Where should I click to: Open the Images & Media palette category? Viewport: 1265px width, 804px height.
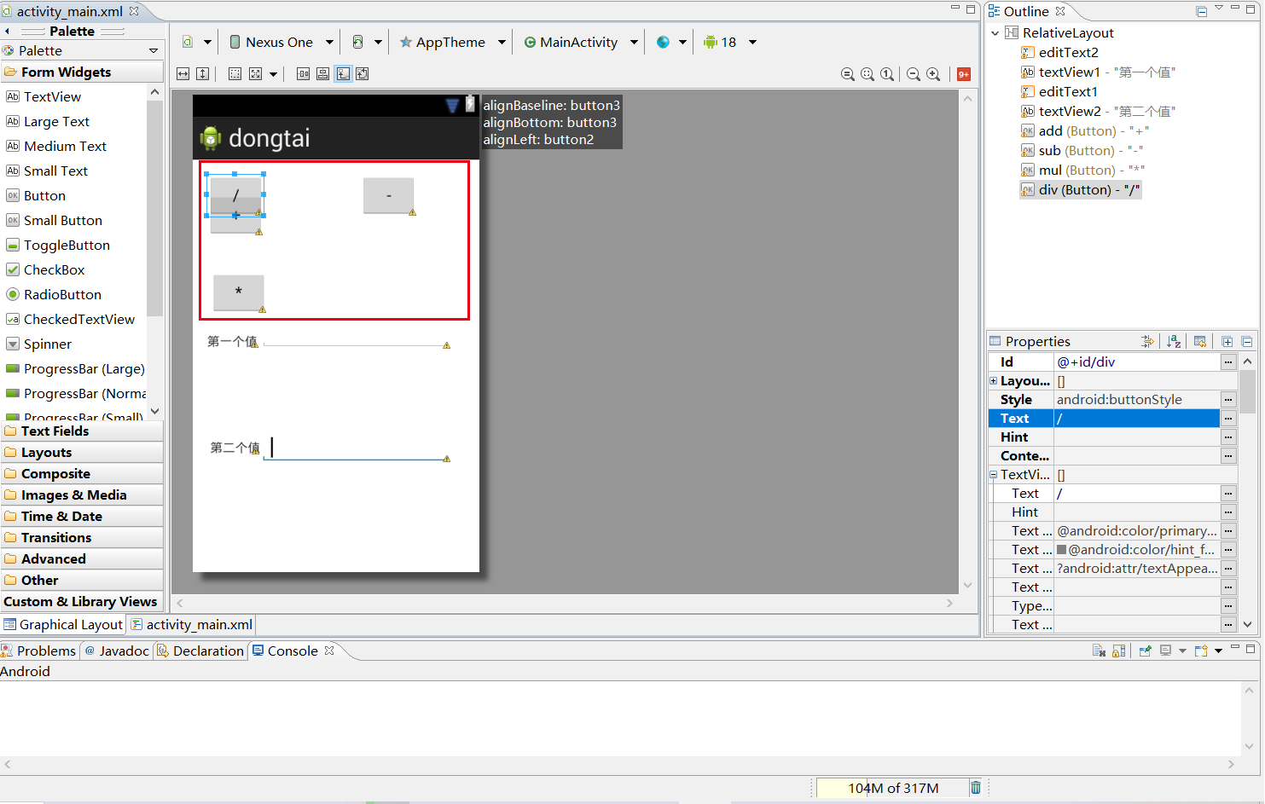click(x=82, y=495)
